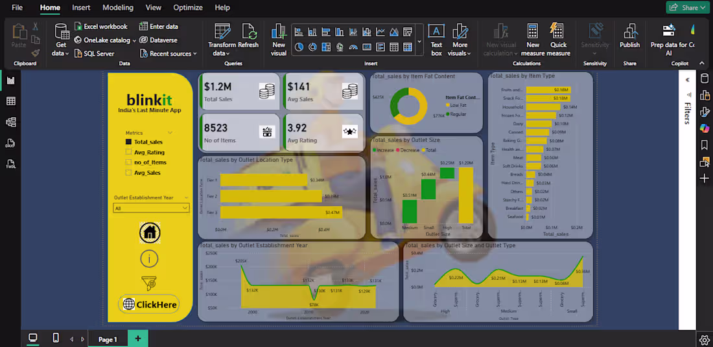Screen dimensions: 713x347
Task: Click the home icon on dashboard
Action: point(149,233)
